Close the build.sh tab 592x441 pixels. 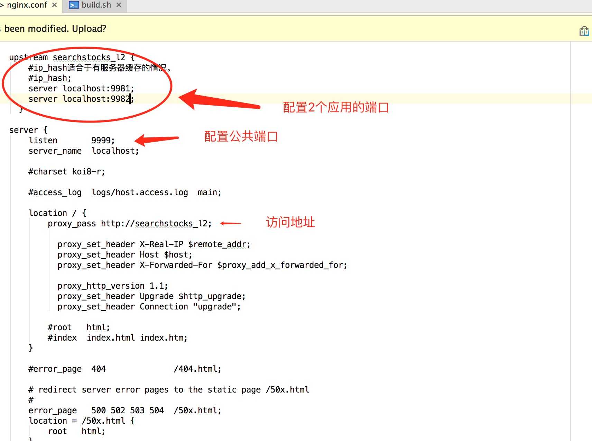(x=119, y=5)
